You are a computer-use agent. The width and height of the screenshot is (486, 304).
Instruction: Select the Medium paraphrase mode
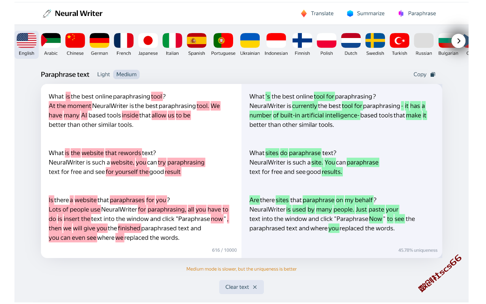(x=126, y=74)
